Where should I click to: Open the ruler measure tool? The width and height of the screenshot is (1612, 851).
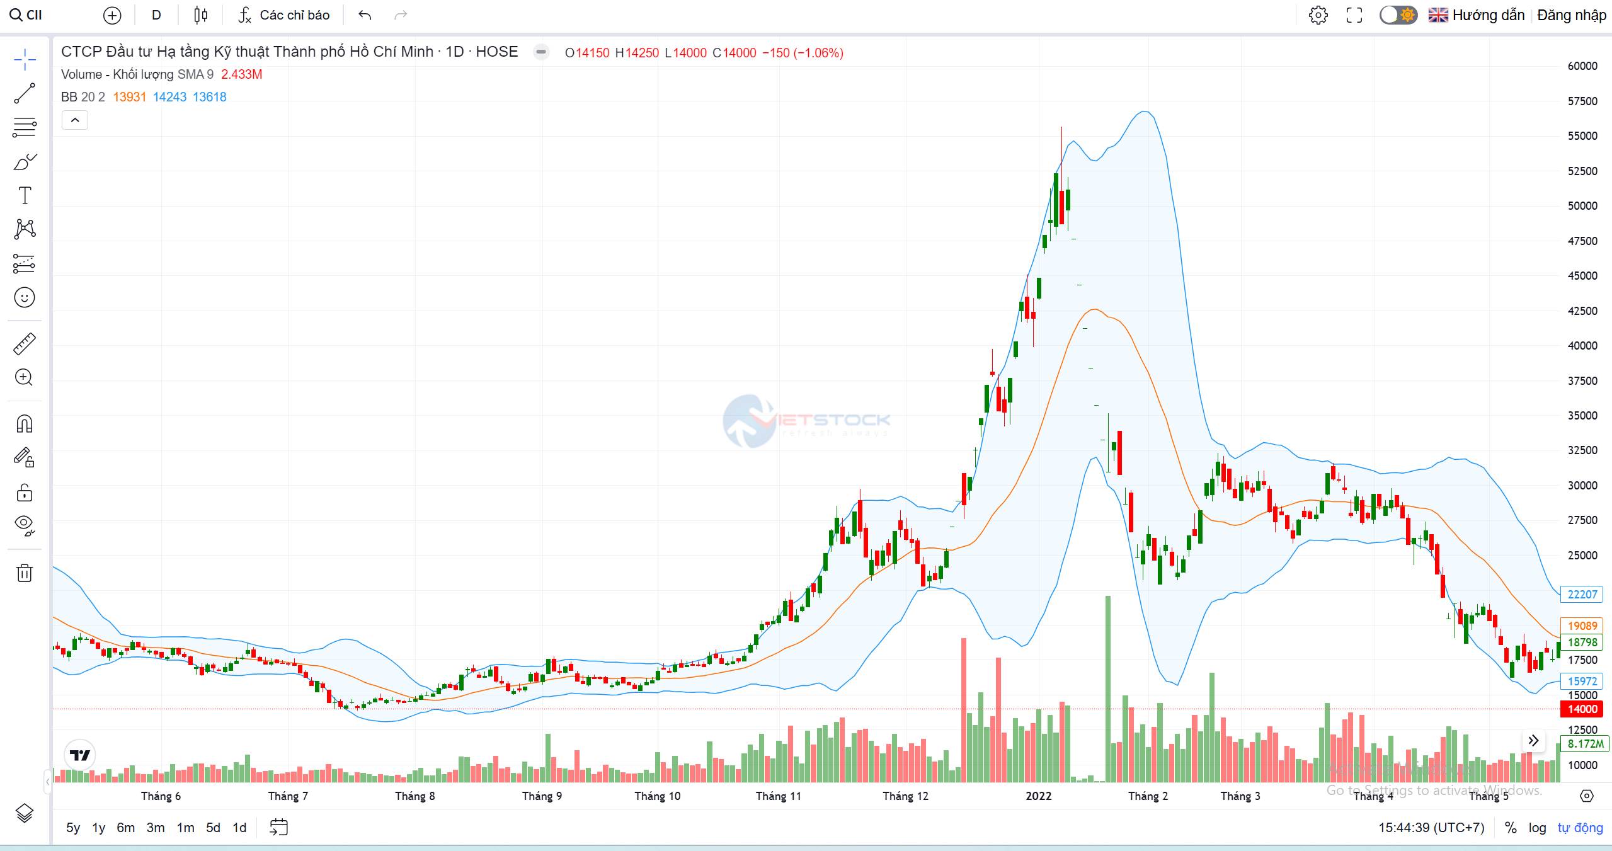point(25,344)
